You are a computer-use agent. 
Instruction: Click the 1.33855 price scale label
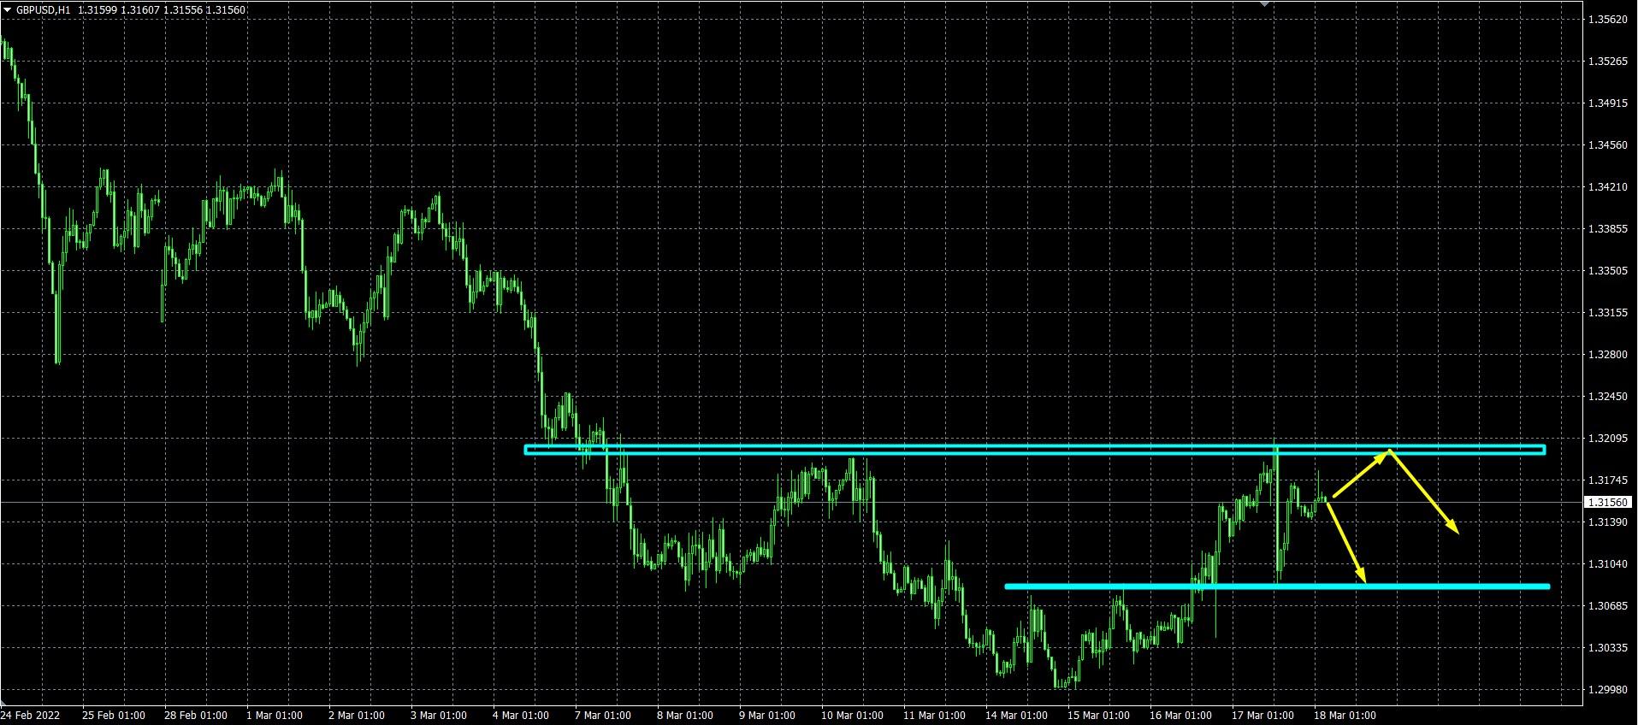(x=1607, y=229)
